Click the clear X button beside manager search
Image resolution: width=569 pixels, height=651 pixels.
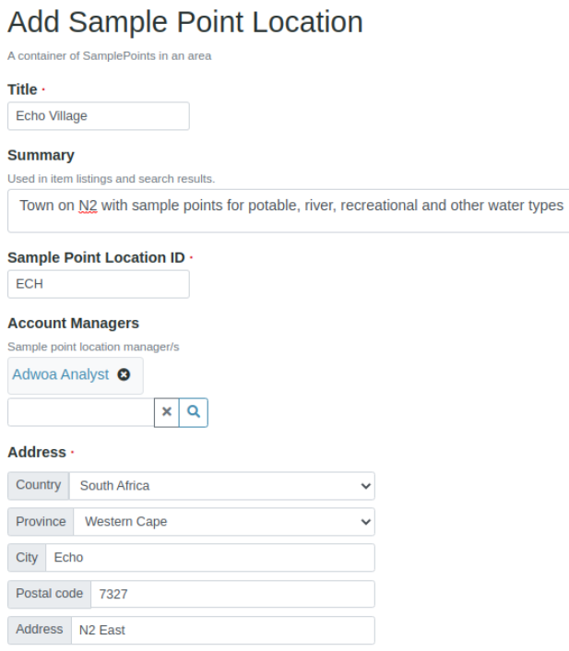167,412
